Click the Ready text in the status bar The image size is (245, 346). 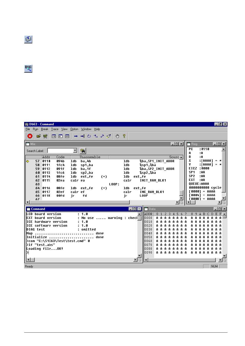click(x=29, y=266)
